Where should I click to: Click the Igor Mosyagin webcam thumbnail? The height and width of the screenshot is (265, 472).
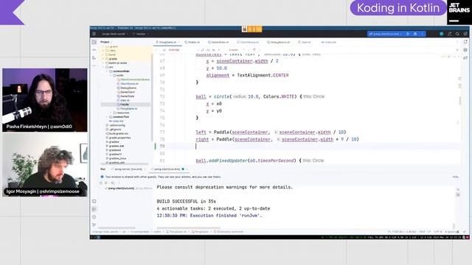click(x=45, y=165)
